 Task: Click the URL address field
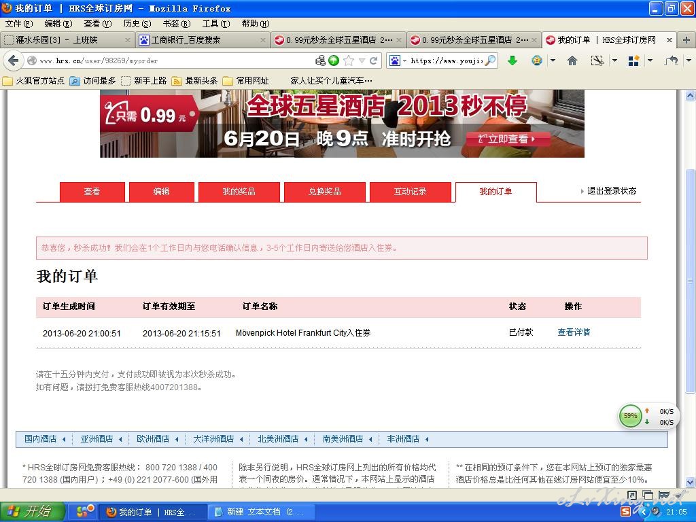pyautogui.click(x=175, y=60)
